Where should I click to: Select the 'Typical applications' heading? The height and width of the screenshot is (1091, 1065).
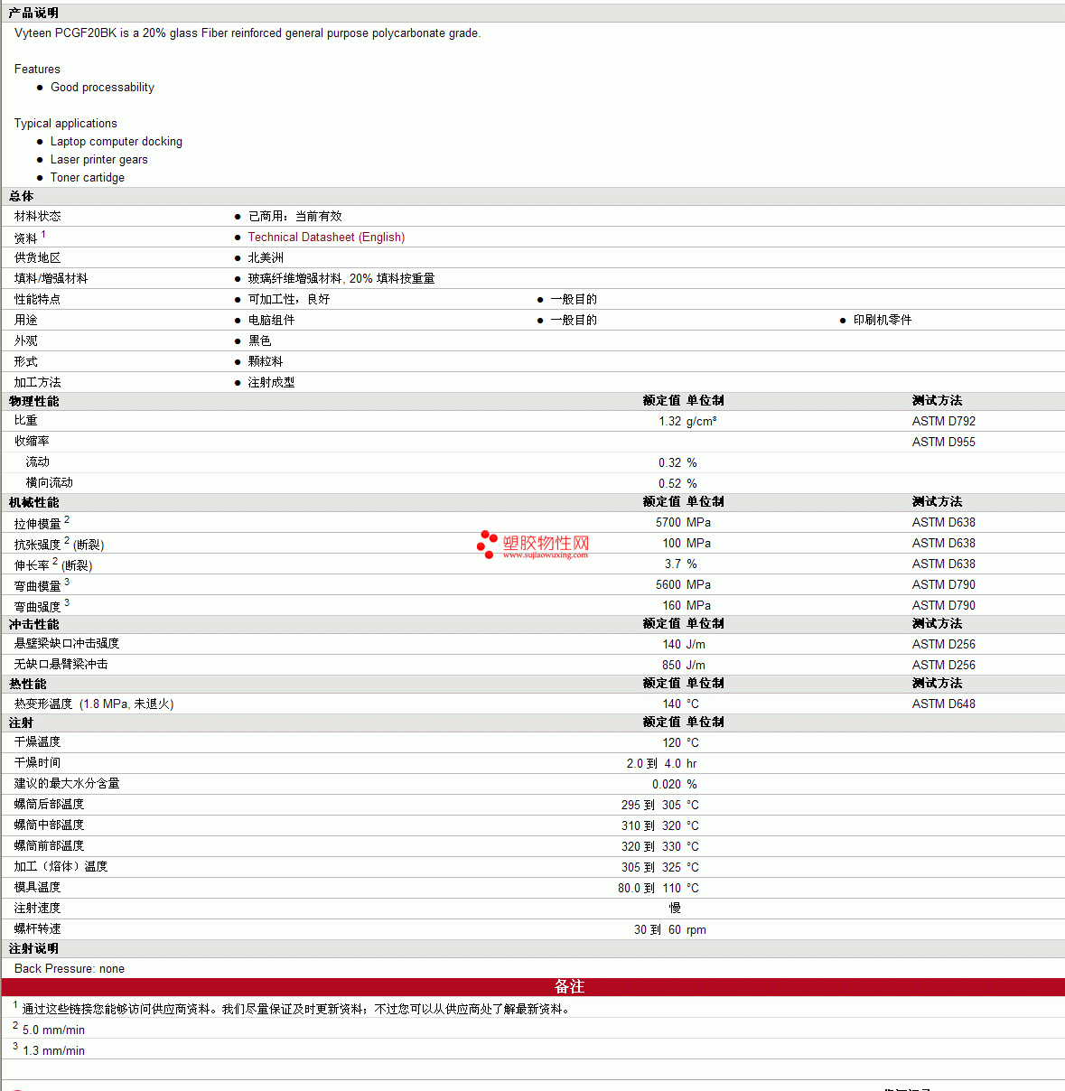tap(66, 123)
